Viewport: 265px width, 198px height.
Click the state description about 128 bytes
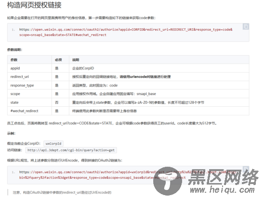159,102
